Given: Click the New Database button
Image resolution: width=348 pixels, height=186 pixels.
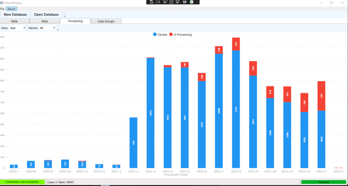Looking at the screenshot, I should 15,15.
